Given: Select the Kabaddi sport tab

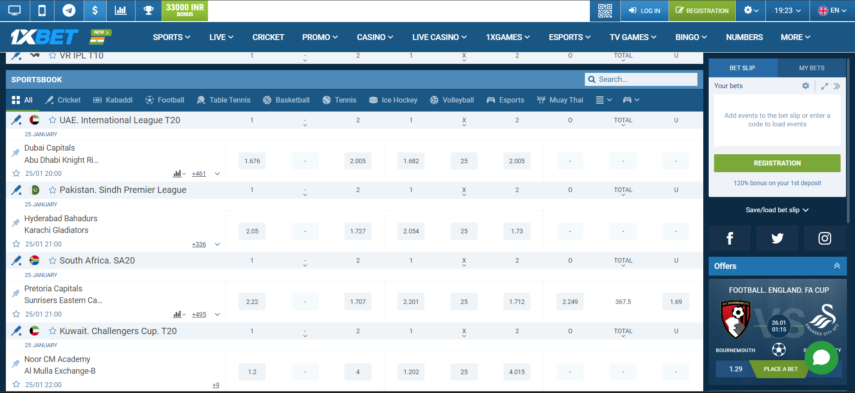Looking at the screenshot, I should (x=113, y=100).
